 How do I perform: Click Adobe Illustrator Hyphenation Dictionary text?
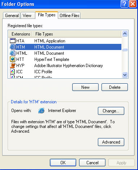pos(69,66)
